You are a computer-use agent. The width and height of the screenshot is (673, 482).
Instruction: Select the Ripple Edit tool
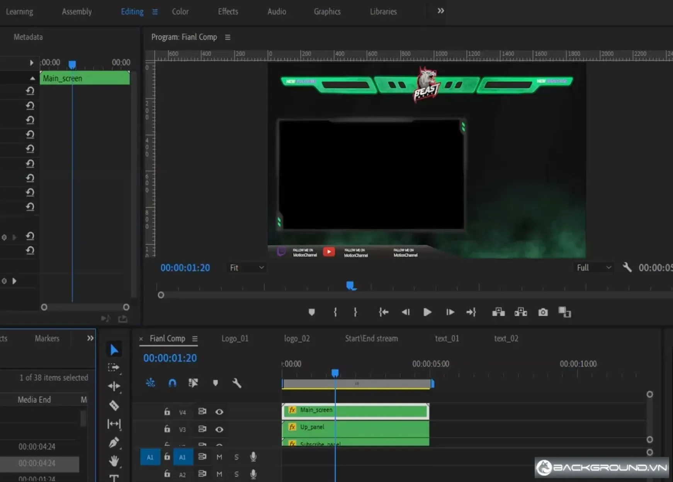pos(114,386)
